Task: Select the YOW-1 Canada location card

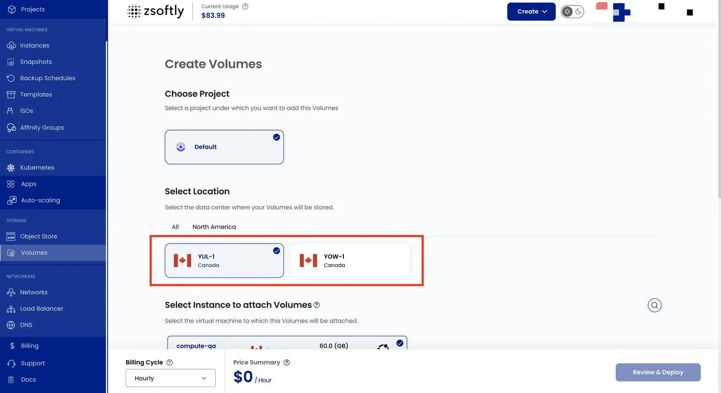Action: point(350,261)
